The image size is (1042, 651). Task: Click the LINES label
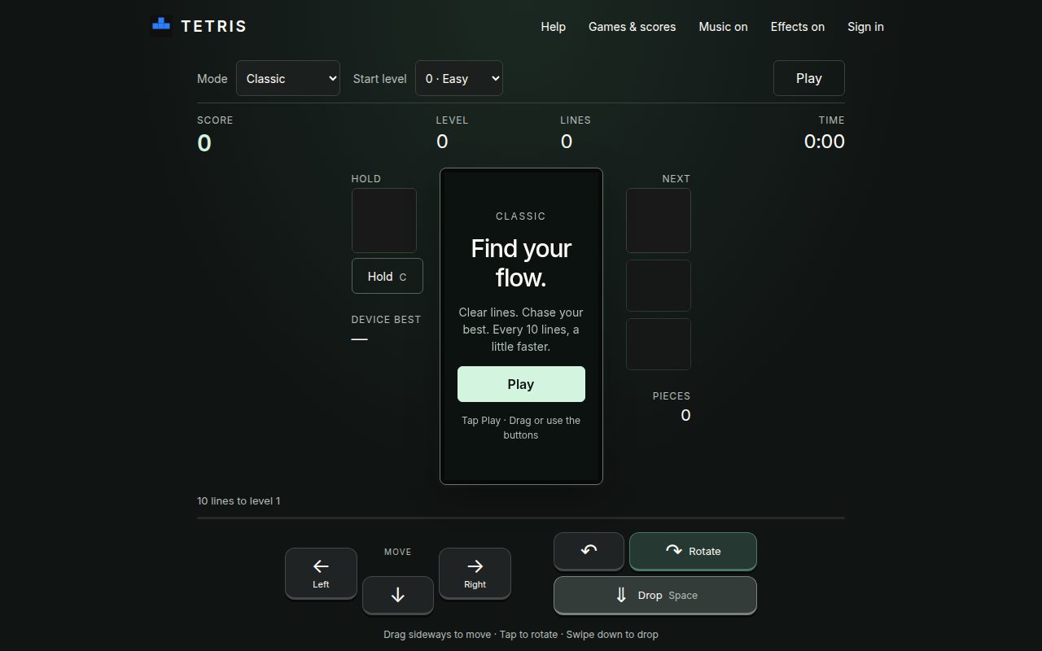[576, 120]
